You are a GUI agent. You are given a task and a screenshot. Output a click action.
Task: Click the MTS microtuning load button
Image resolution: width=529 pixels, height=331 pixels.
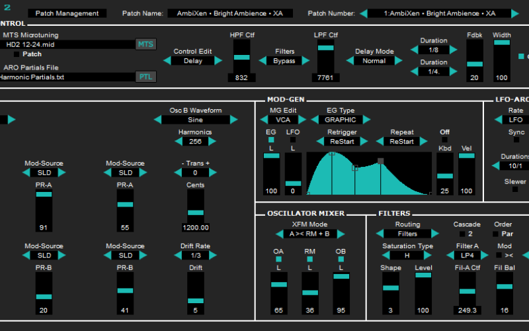tap(145, 44)
